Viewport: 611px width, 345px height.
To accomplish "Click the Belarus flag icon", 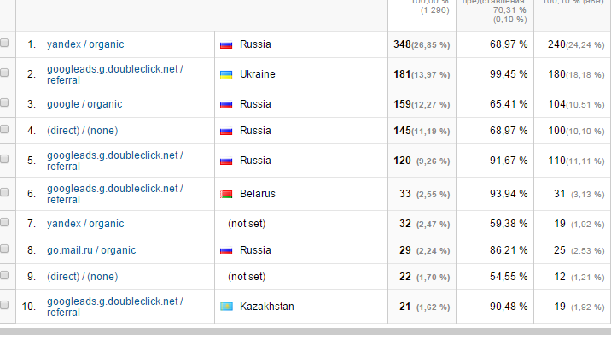I will click(x=226, y=195).
